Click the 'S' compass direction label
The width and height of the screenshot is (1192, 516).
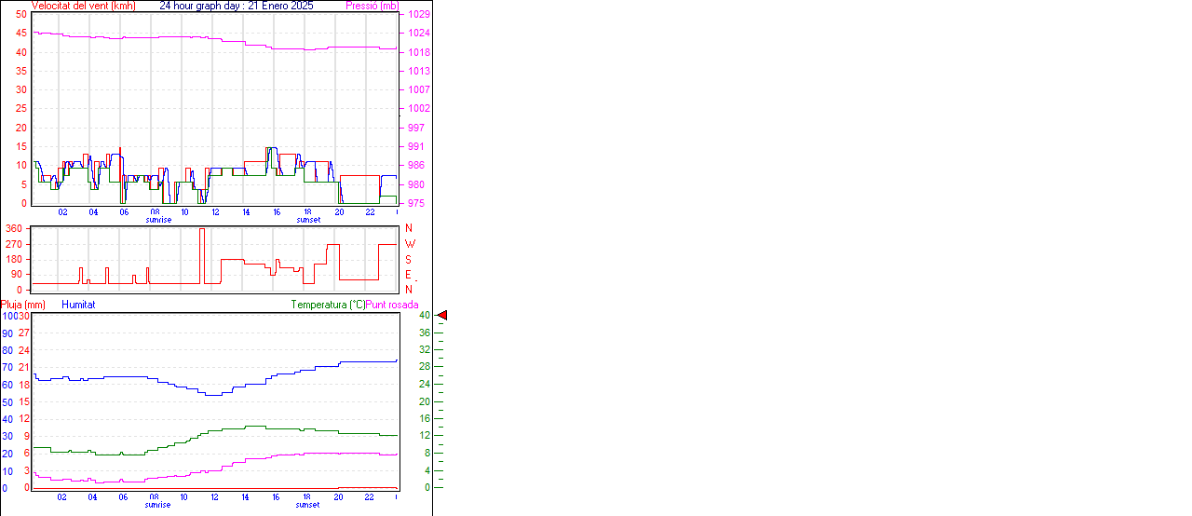pyautogui.click(x=408, y=259)
